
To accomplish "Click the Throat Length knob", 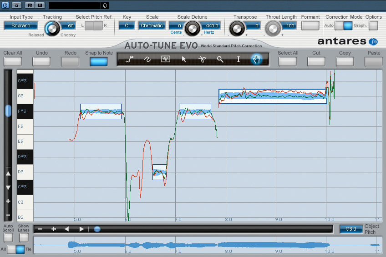I will point(273,29).
